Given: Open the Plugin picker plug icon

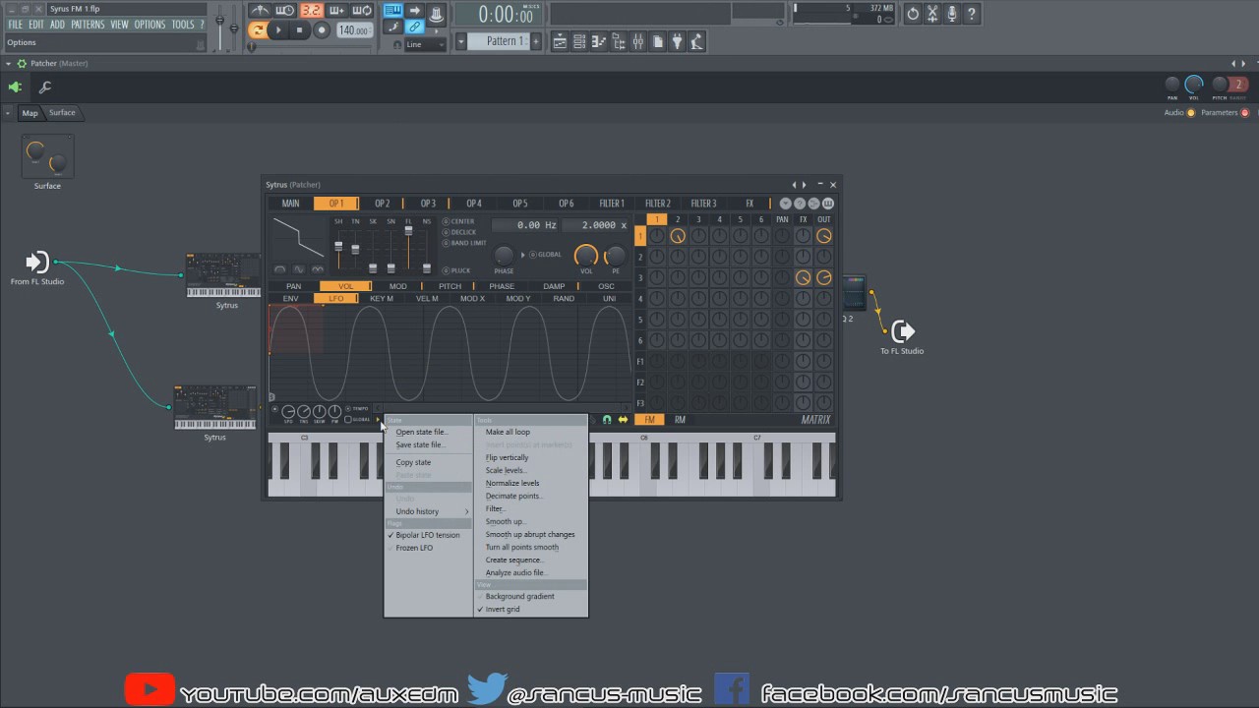Looking at the screenshot, I should click(x=678, y=41).
